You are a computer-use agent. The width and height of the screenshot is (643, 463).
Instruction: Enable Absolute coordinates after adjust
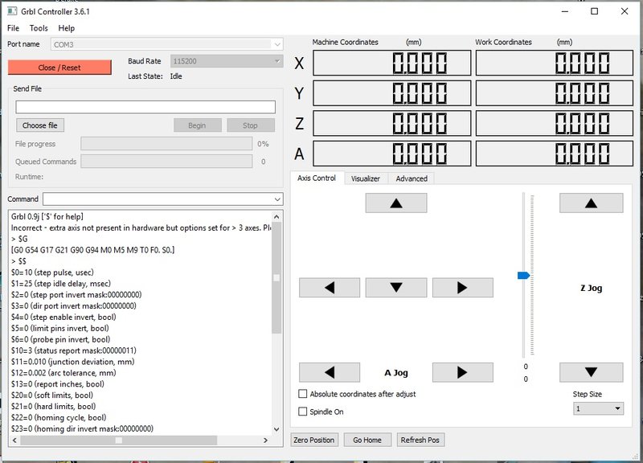pyautogui.click(x=303, y=394)
